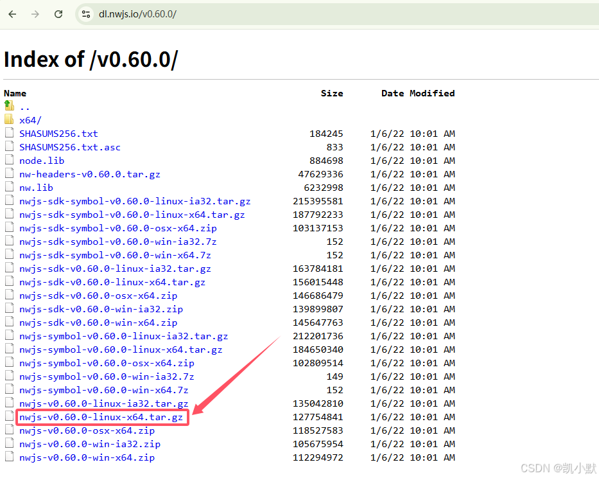Download nwjs-sdk-symbol-v0.60.0-linux-ia32.tar.gz
599x478 pixels.
click(x=135, y=201)
